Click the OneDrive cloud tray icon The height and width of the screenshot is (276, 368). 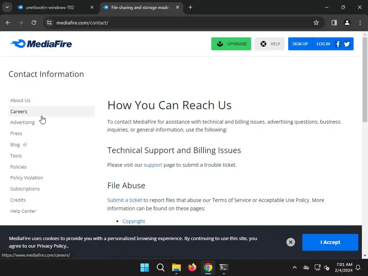pos(306,267)
